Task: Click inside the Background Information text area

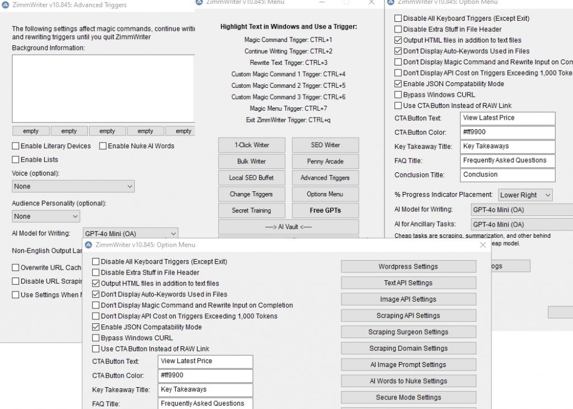Action: [x=103, y=88]
